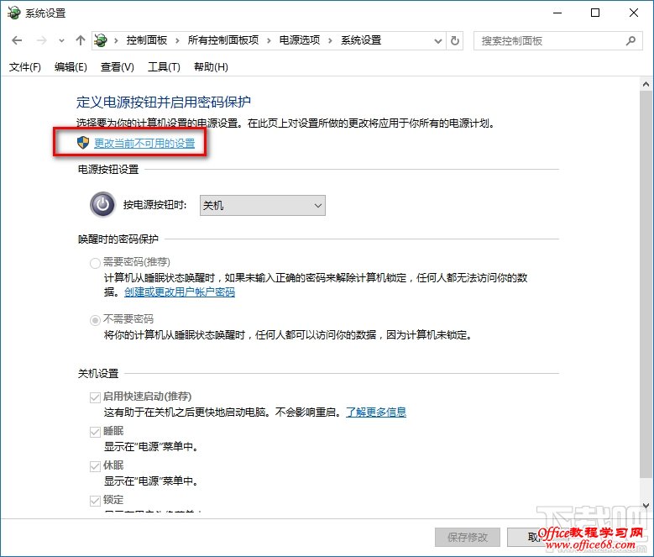Click the vertical scrollbar up arrow
This screenshot has height=557, width=654.
click(x=646, y=84)
